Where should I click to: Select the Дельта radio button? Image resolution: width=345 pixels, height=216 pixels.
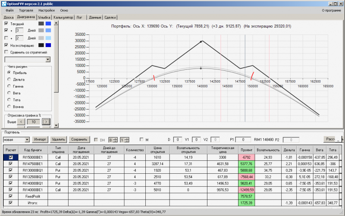pyautogui.click(x=9, y=79)
